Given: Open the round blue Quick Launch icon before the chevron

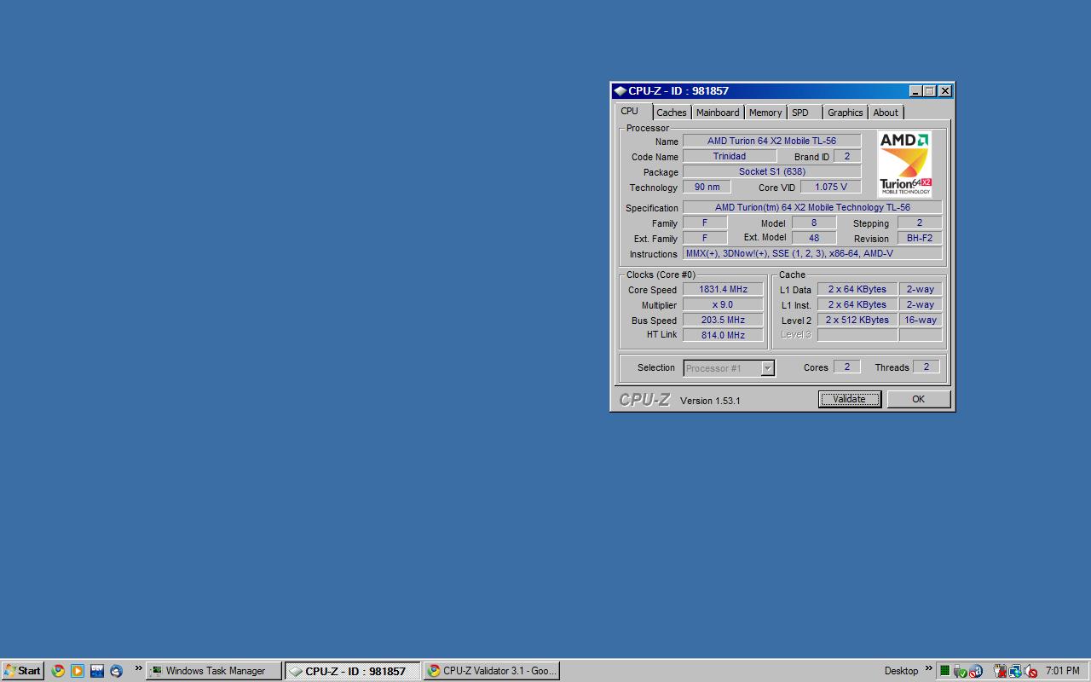Looking at the screenshot, I should coord(117,671).
